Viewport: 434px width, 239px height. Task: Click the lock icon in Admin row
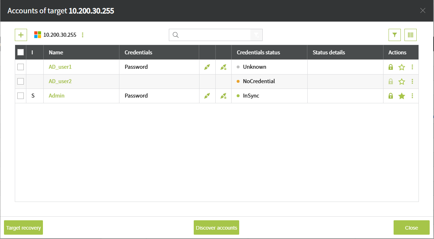pyautogui.click(x=390, y=96)
